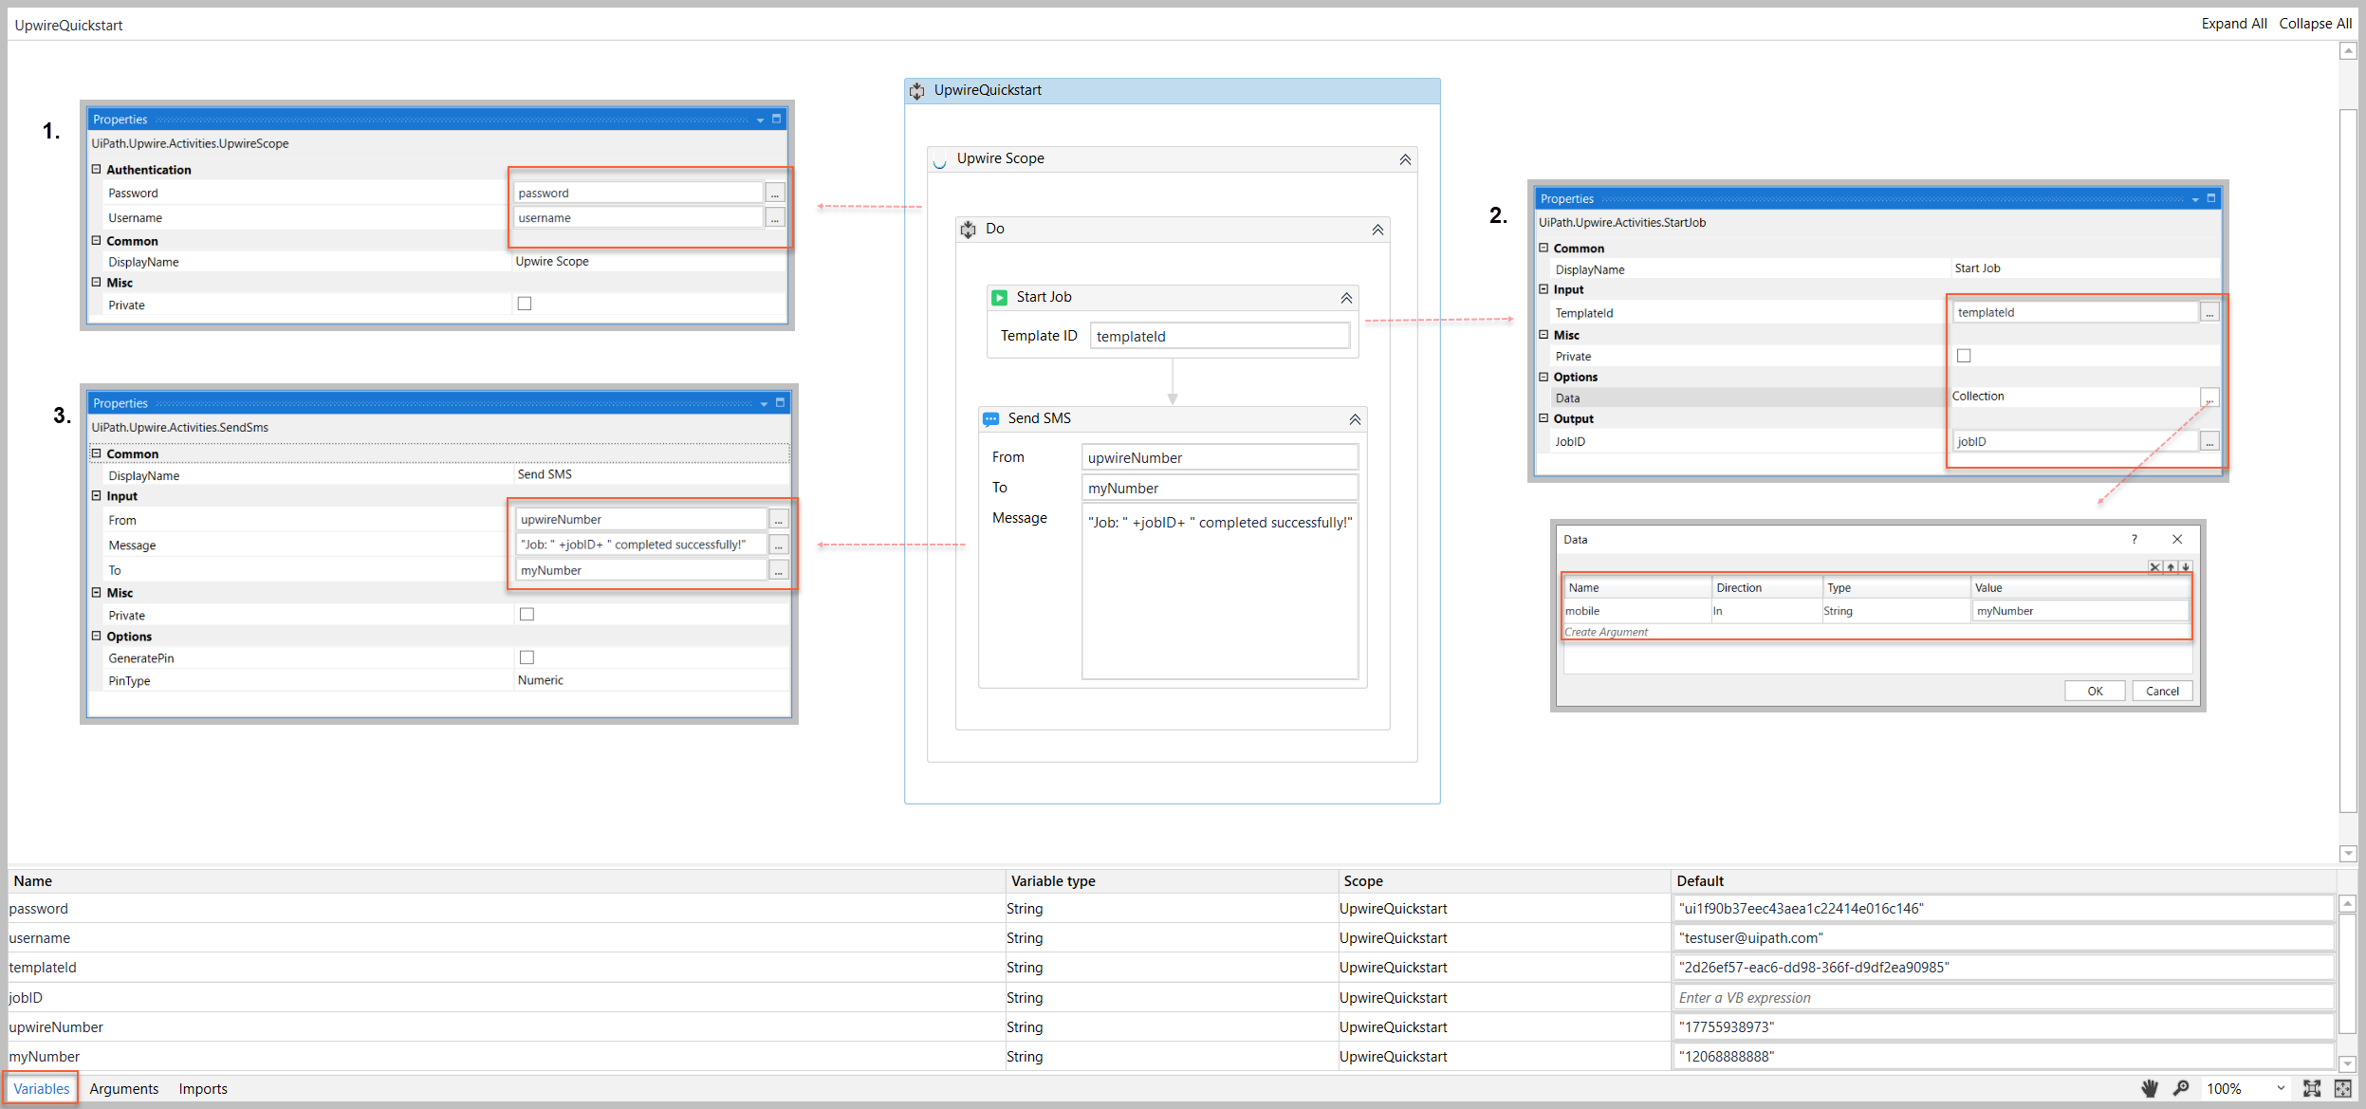2366x1109 pixels.
Task: Click Collapse All link
Action: (2316, 24)
